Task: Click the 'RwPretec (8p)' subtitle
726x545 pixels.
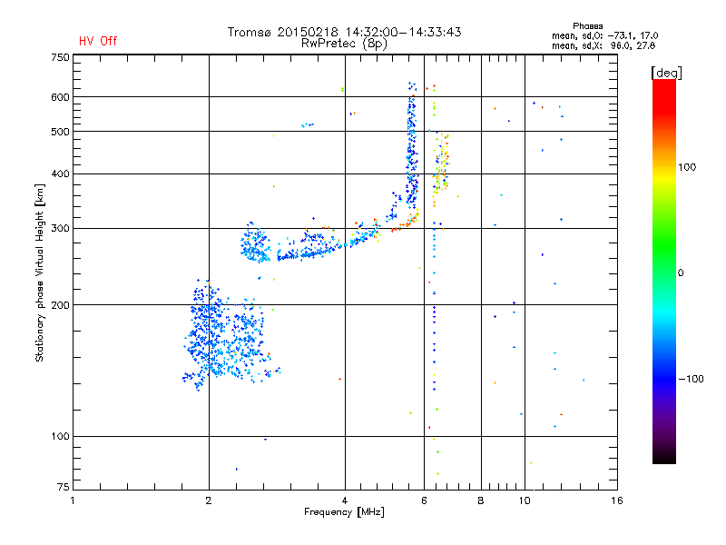Action: click(344, 44)
